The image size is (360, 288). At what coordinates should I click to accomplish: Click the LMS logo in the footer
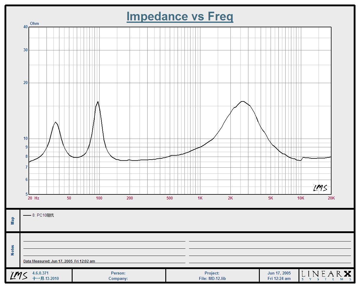coord(19,275)
